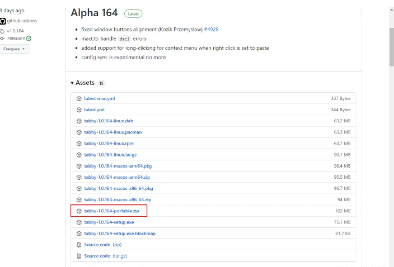Viewport: 394px width, 267px height.
Task: Click the package icon beside tabby-1.0.164-linux.rpm
Action: [x=79, y=144]
